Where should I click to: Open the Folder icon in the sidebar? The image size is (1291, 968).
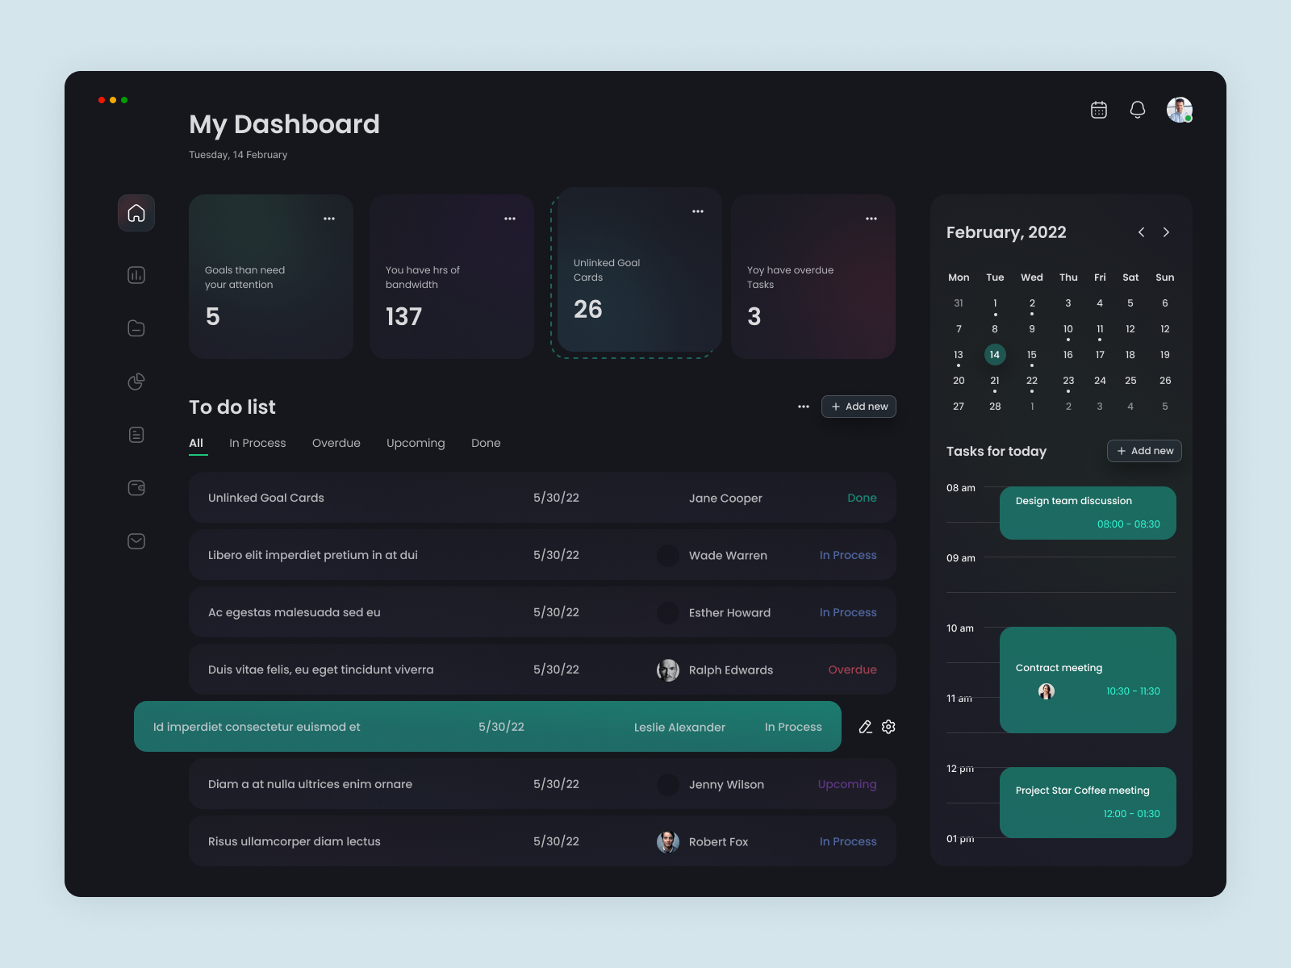click(136, 328)
